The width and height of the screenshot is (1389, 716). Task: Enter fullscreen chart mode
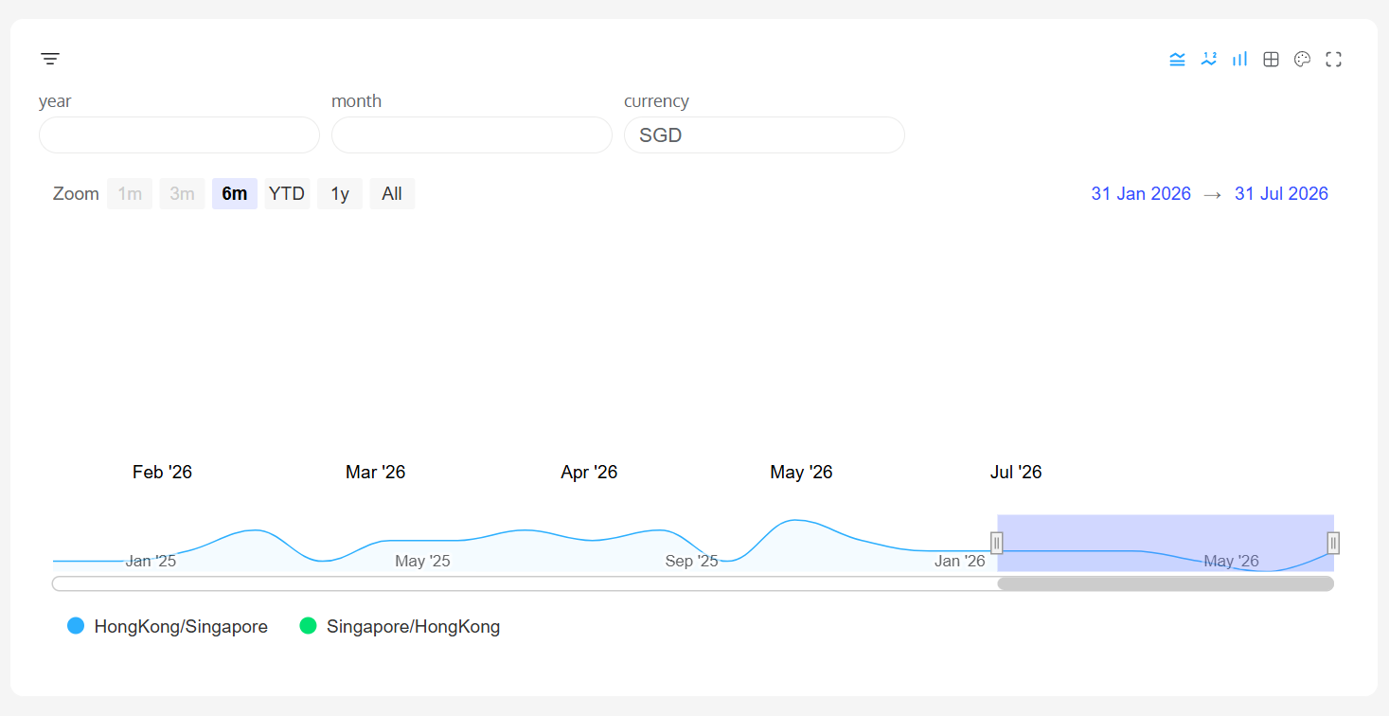tap(1333, 60)
